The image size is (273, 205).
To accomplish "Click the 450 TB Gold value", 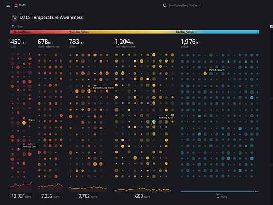I will click(x=17, y=42).
